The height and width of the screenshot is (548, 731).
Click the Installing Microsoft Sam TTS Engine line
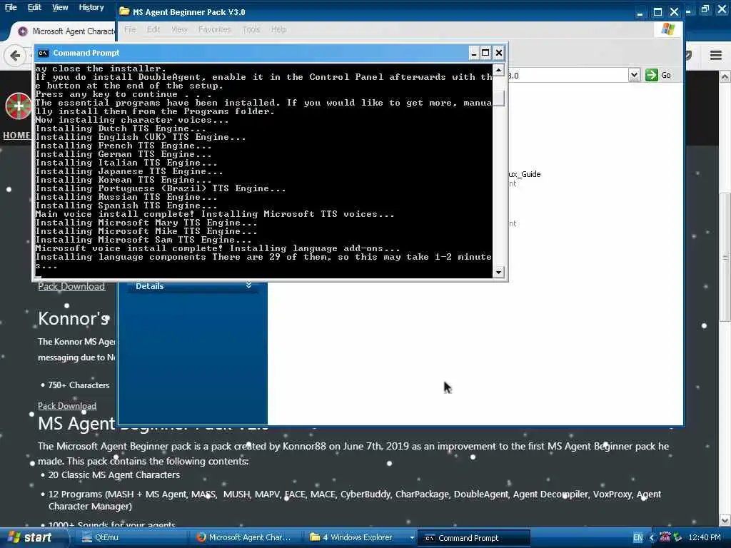143,240
